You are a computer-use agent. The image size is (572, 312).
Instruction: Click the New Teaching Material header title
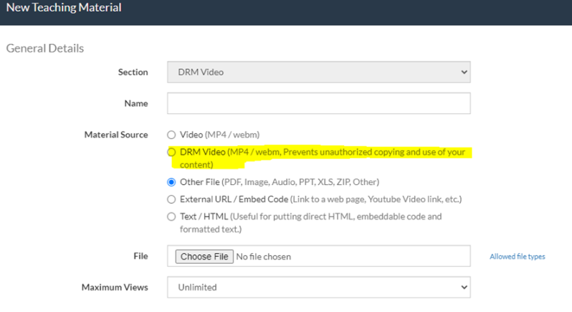coord(64,8)
